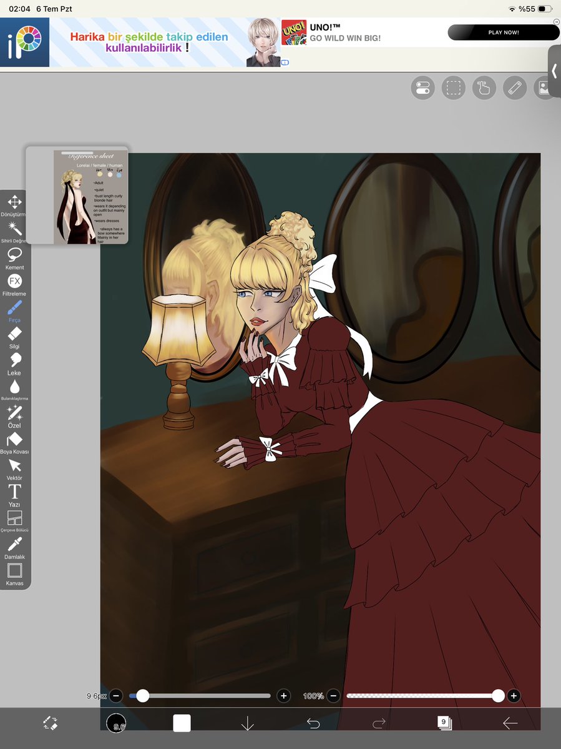Open the white color swatch
Image resolution: width=561 pixels, height=749 pixels.
[182, 723]
